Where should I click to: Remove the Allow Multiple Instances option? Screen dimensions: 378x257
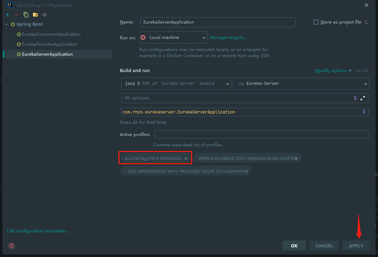point(186,158)
